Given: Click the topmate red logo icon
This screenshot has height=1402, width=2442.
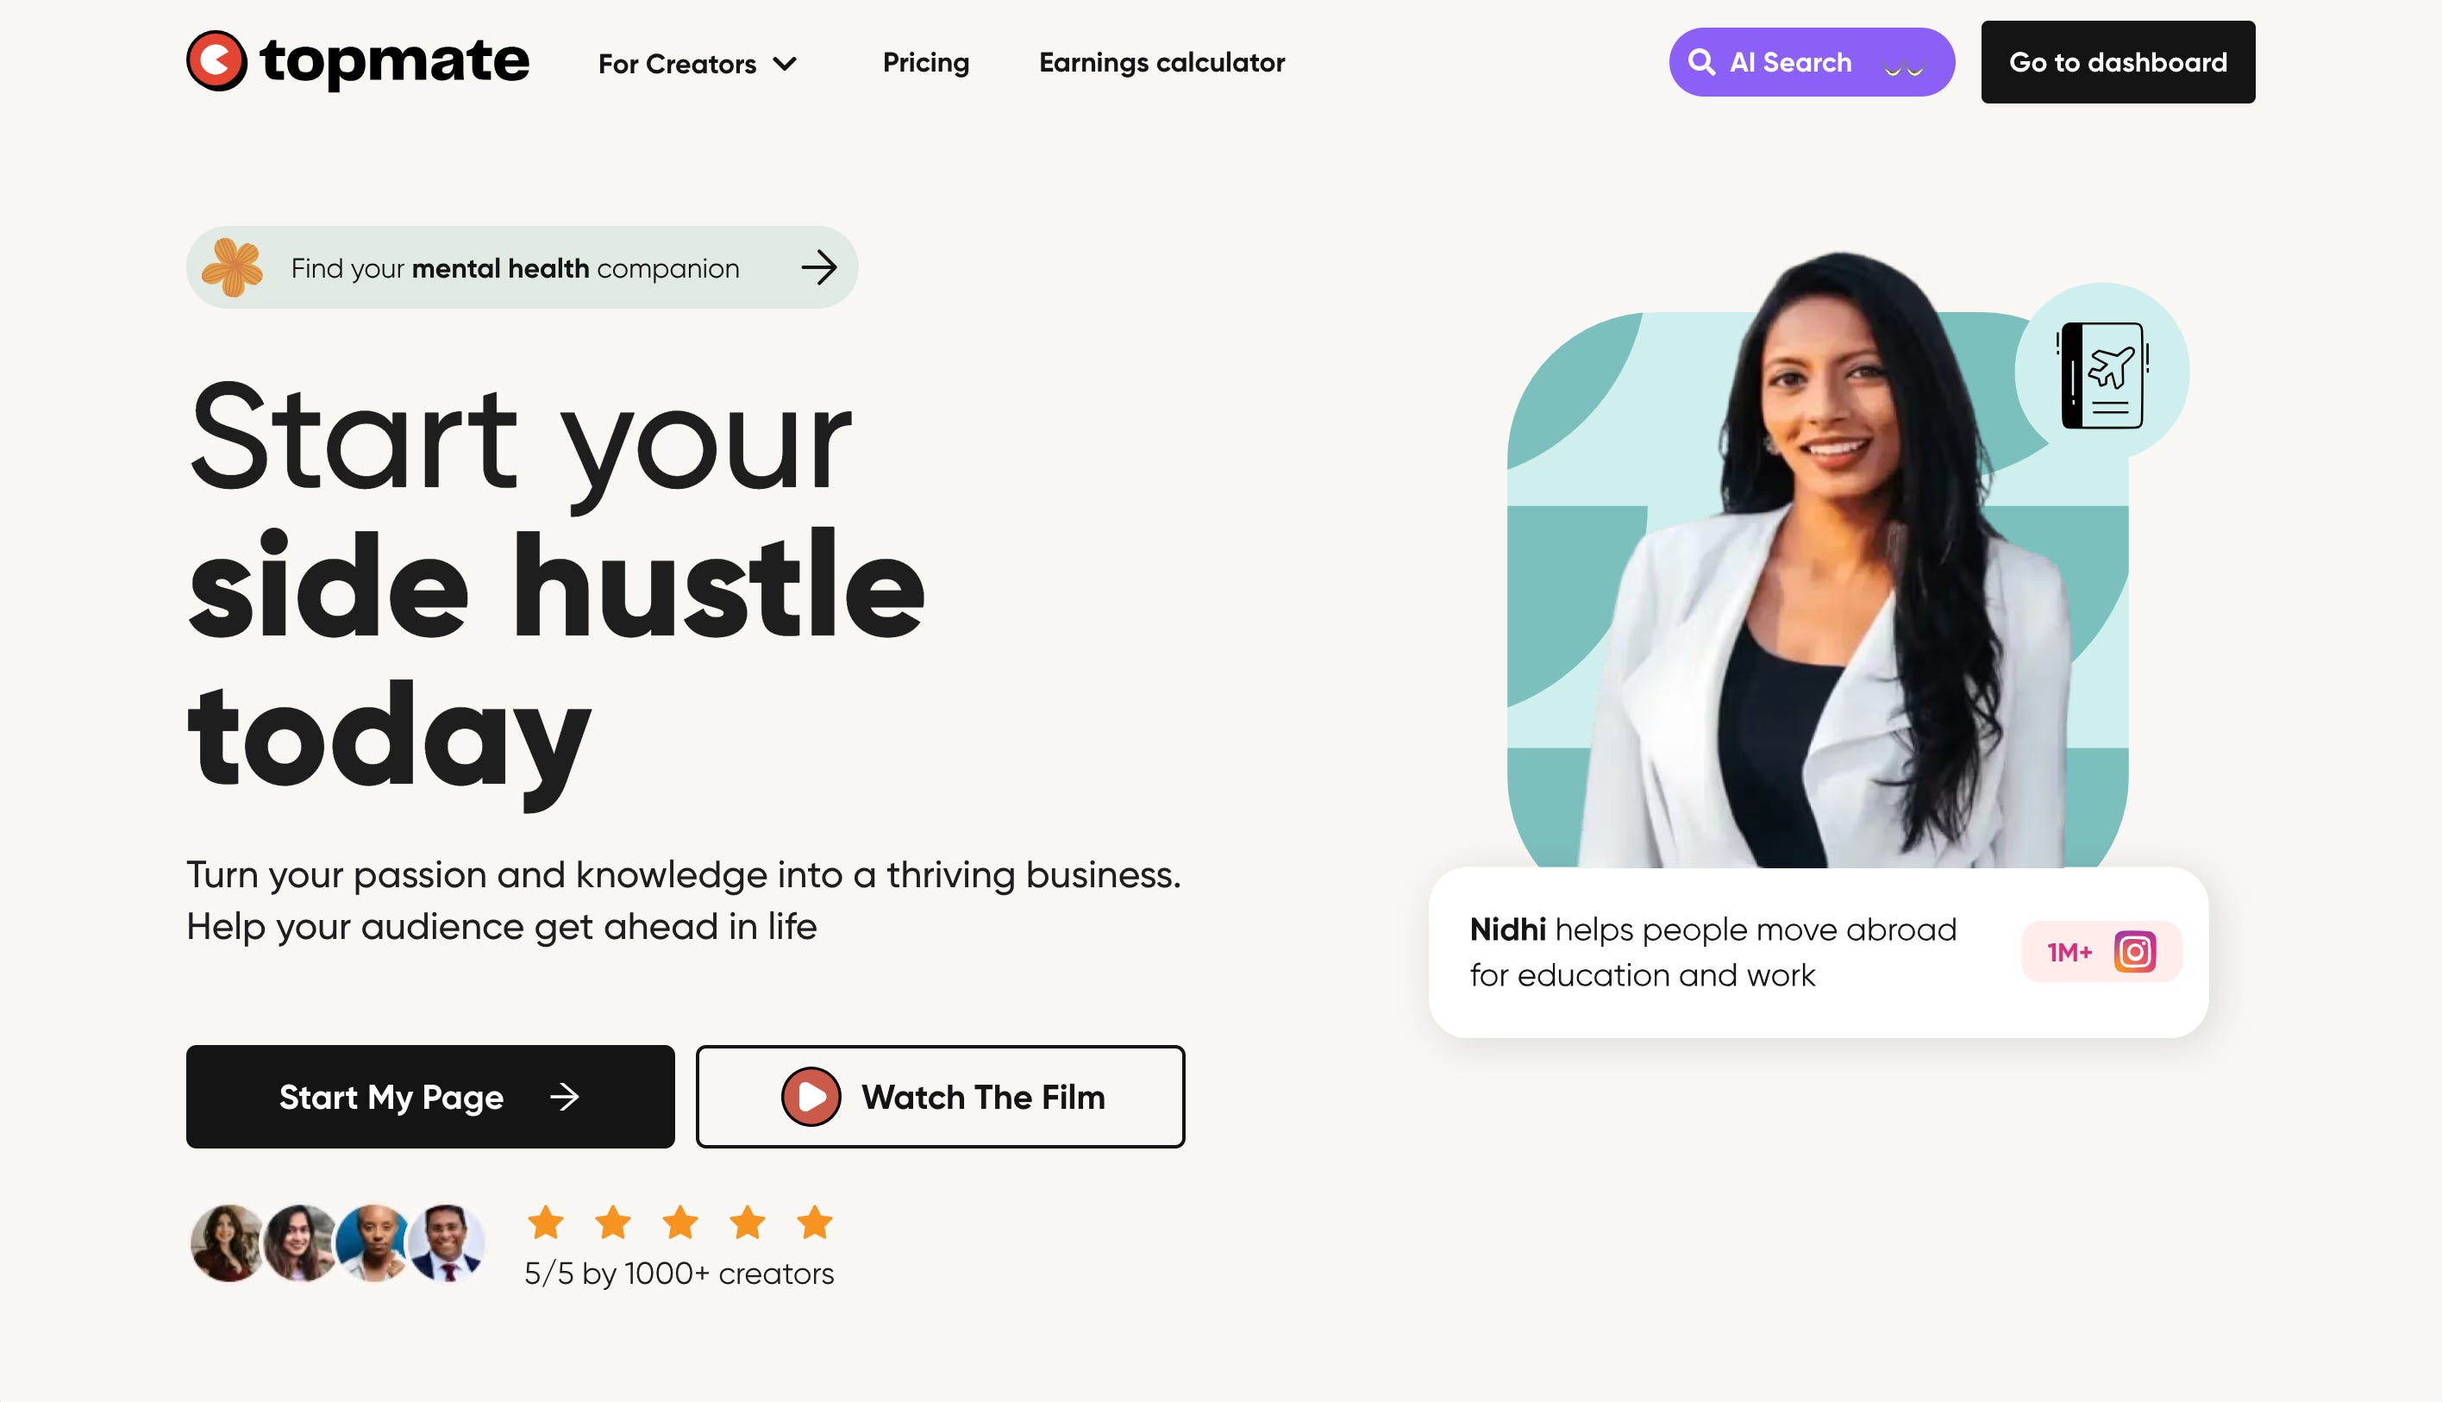Looking at the screenshot, I should click(216, 60).
